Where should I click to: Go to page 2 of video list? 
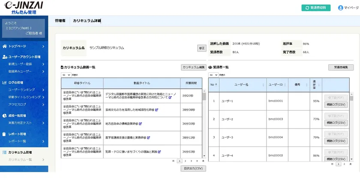[x=185, y=161]
